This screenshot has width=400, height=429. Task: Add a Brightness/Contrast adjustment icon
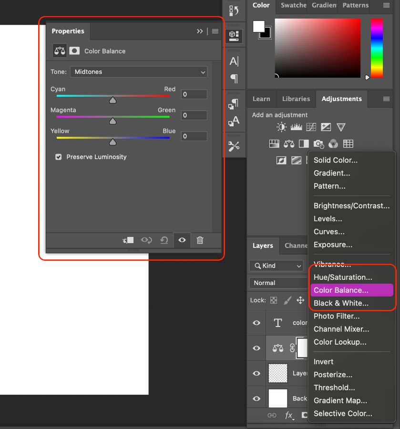pos(281,127)
